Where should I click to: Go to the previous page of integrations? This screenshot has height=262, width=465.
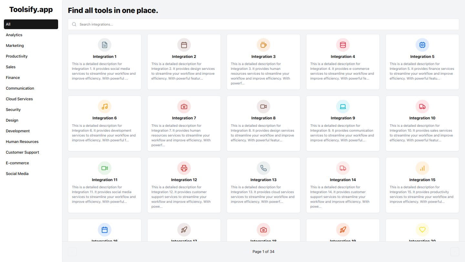[72, 252]
